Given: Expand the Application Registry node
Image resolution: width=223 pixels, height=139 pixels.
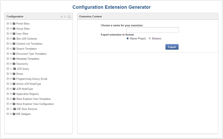Looking at the screenshot, I should click(11, 94).
